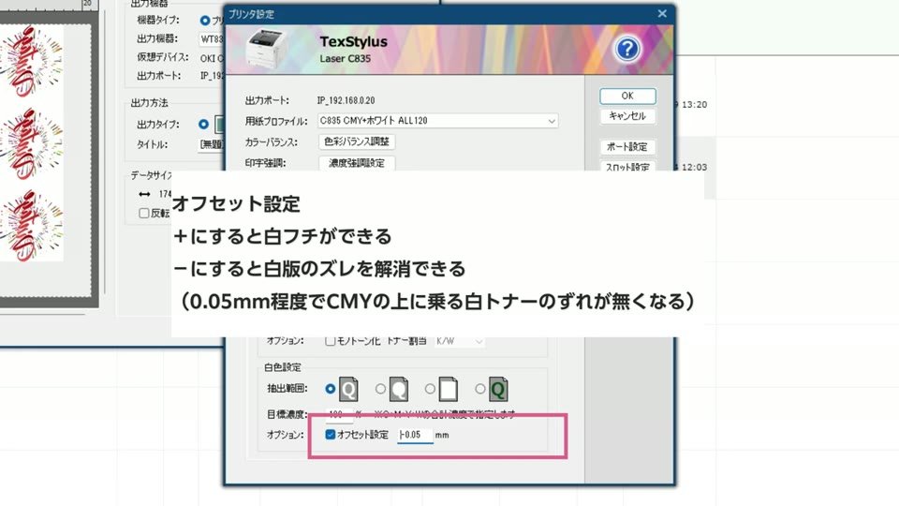The height and width of the screenshot is (506, 899).
Task: Select the second white extraction range icon
Action: point(399,389)
